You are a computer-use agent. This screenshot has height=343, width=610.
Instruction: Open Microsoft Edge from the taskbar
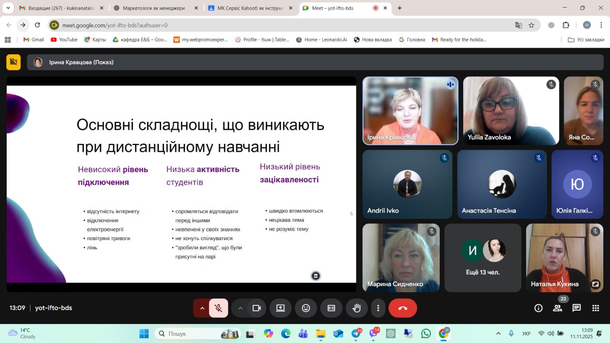[x=286, y=333]
